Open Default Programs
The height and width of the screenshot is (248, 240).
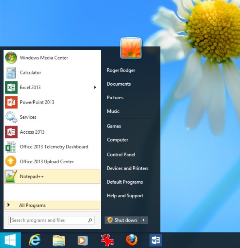pyautogui.click(x=125, y=182)
